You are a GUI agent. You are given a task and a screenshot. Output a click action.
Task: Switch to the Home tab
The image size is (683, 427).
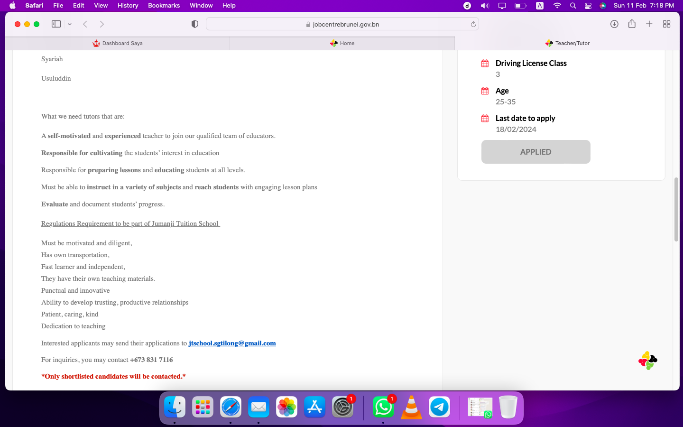[342, 43]
